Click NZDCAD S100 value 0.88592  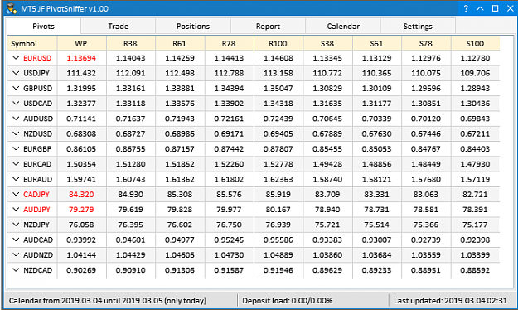click(x=475, y=270)
